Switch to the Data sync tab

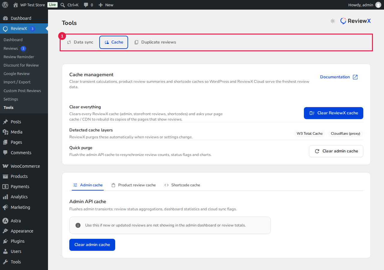80,42
